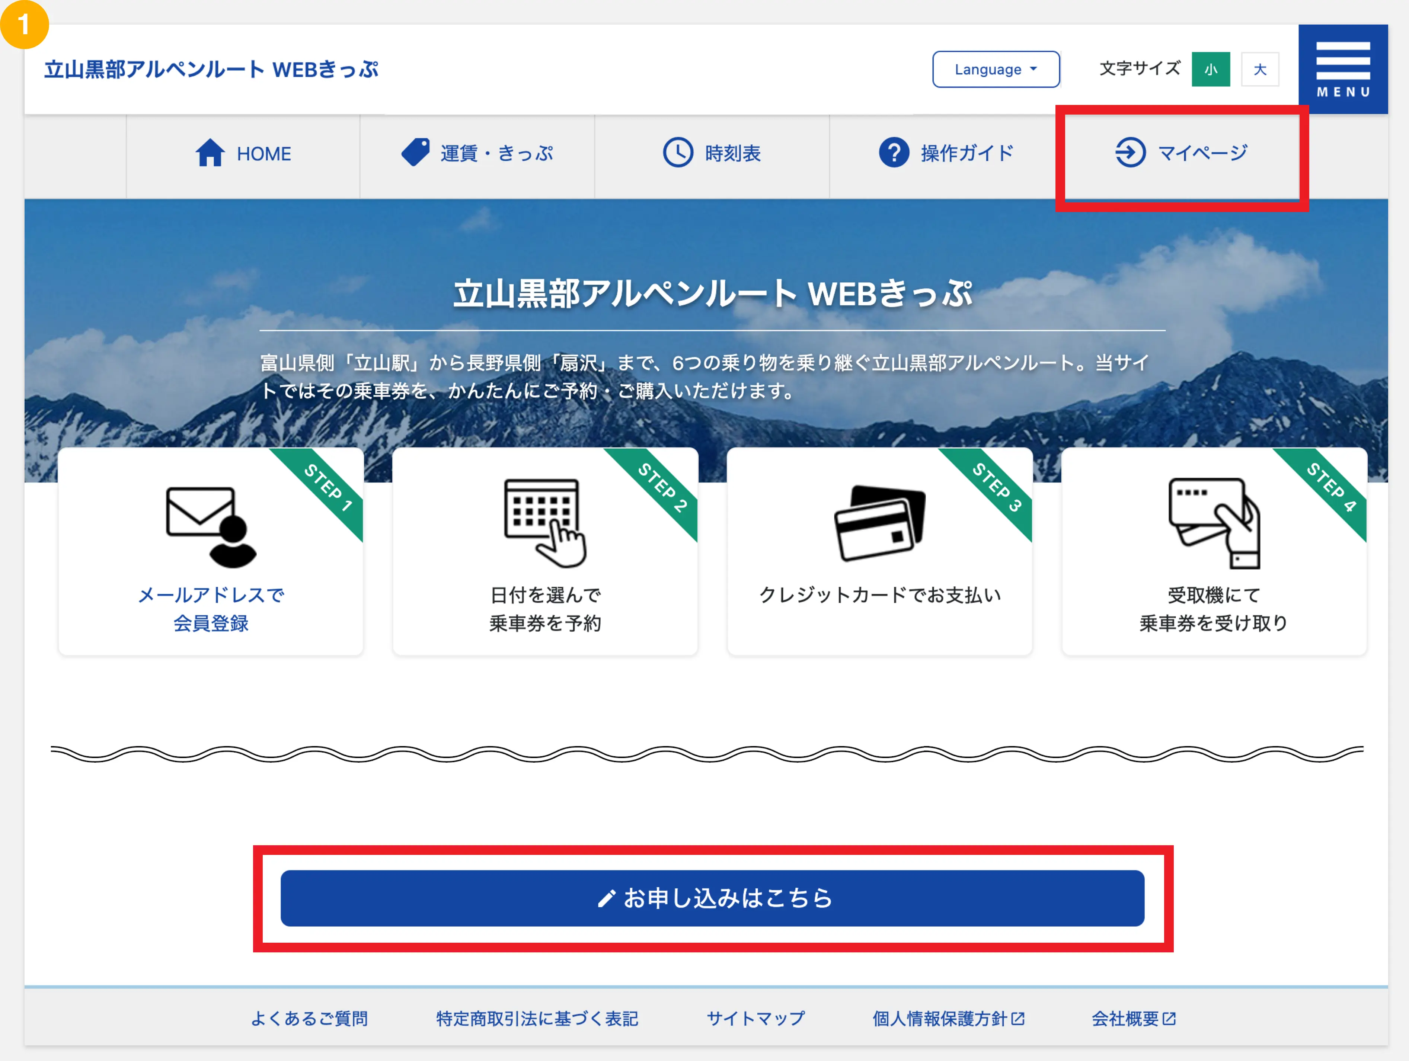Click the price tag icon for 運賃・きっぷ

415,153
